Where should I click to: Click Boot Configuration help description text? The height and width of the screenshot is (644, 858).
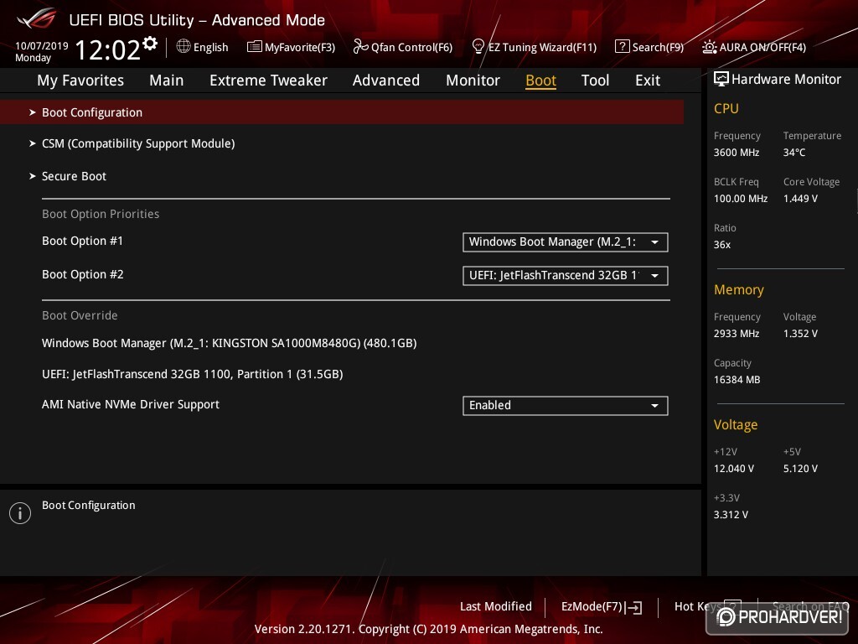pos(89,506)
